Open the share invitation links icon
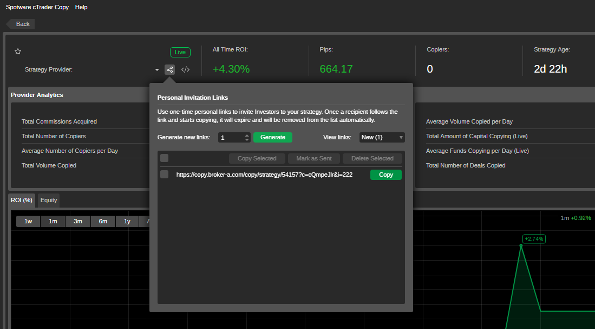 click(x=169, y=69)
